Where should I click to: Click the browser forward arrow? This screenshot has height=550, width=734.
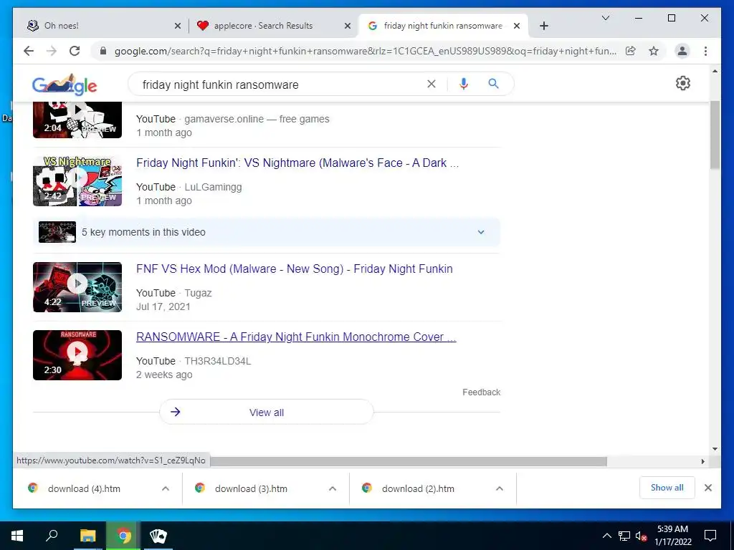point(52,51)
